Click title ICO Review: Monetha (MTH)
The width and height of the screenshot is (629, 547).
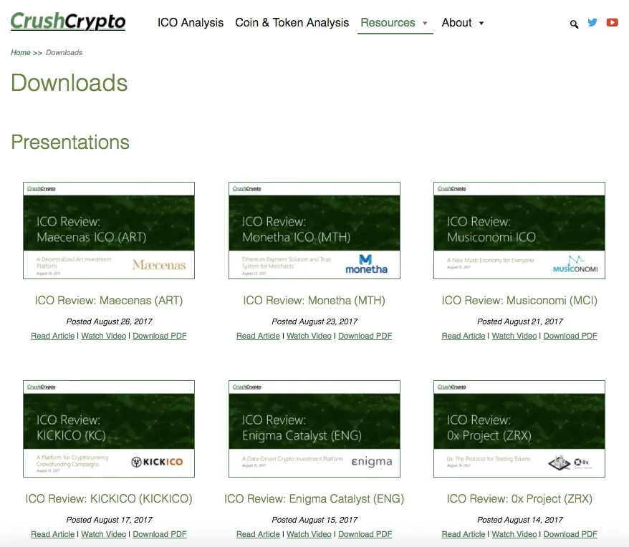tap(314, 301)
